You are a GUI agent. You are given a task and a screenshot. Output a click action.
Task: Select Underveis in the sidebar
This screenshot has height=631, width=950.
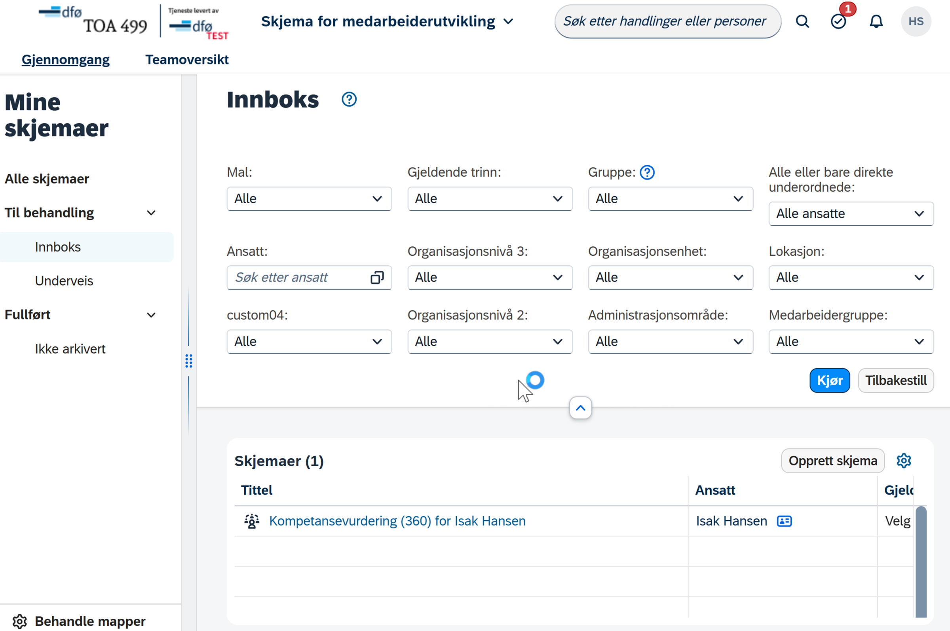[64, 281]
